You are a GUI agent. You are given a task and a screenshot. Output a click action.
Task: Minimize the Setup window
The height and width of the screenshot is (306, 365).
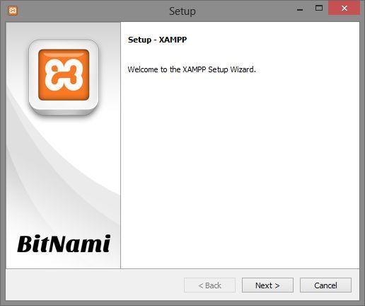(300, 9)
